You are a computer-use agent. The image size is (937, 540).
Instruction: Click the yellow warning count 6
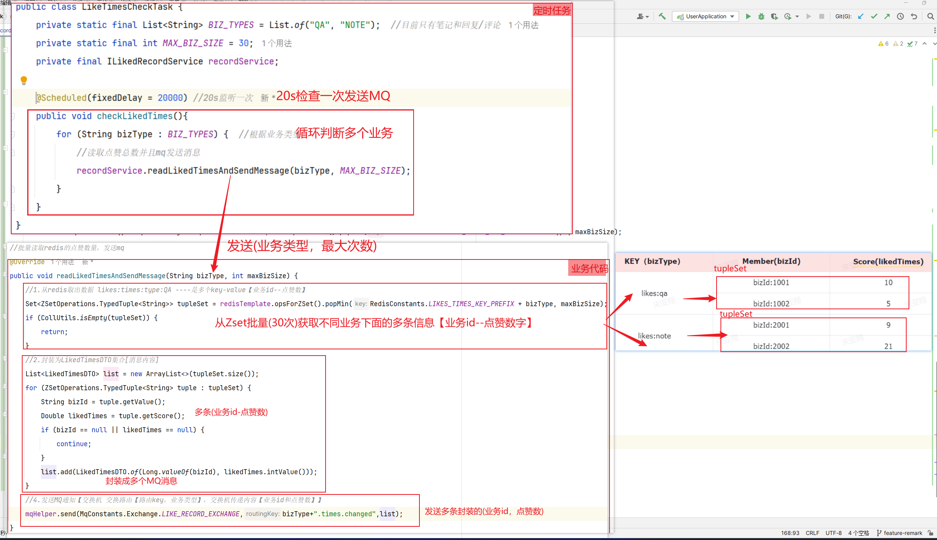(883, 44)
